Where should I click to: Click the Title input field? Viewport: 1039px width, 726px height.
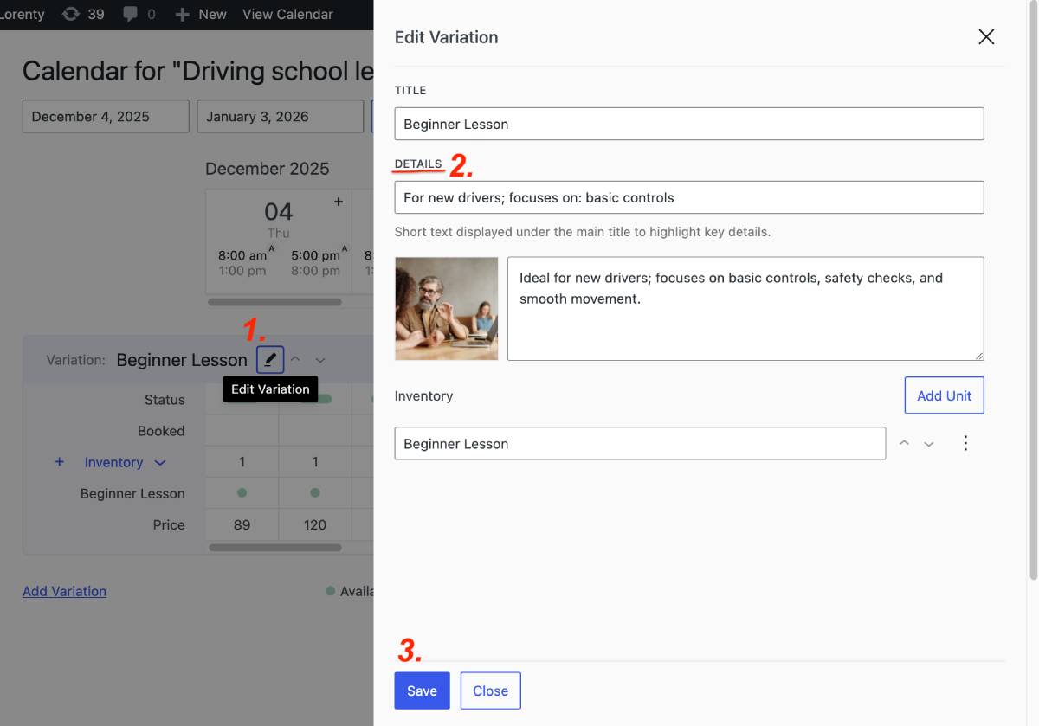pyautogui.click(x=688, y=124)
